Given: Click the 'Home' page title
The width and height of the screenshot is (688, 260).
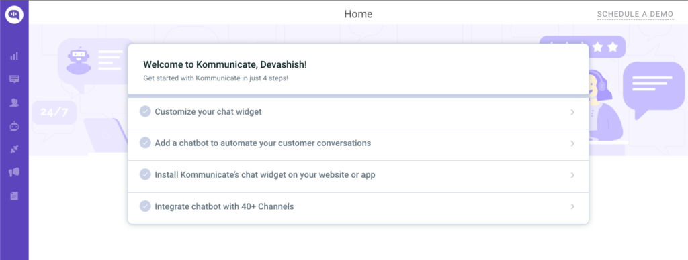Looking at the screenshot, I should (358, 14).
